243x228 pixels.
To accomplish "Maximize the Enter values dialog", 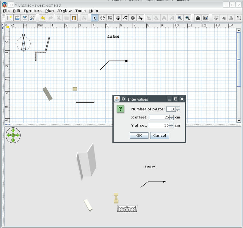I will (x=175, y=99).
